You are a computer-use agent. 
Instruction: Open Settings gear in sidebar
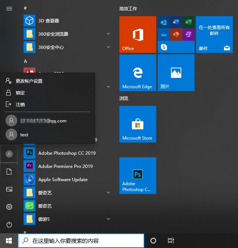tap(9, 207)
